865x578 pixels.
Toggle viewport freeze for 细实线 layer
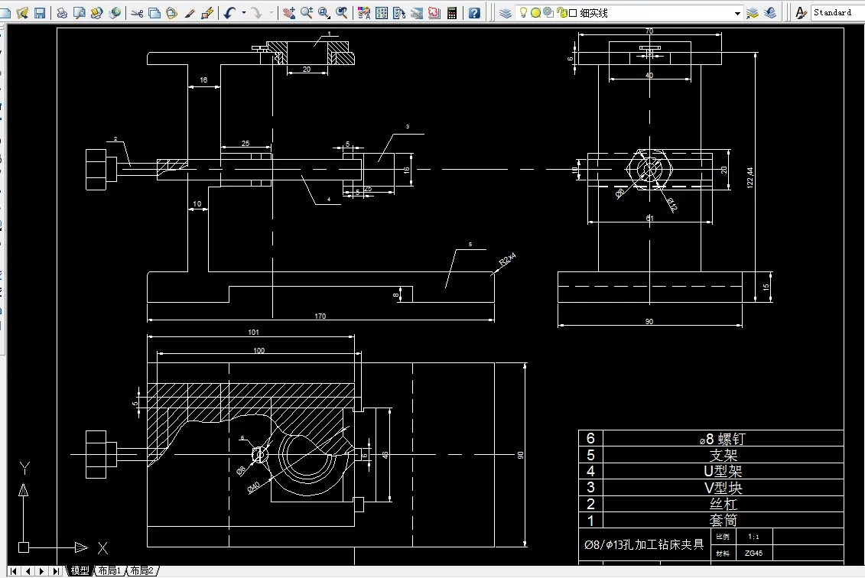548,13
